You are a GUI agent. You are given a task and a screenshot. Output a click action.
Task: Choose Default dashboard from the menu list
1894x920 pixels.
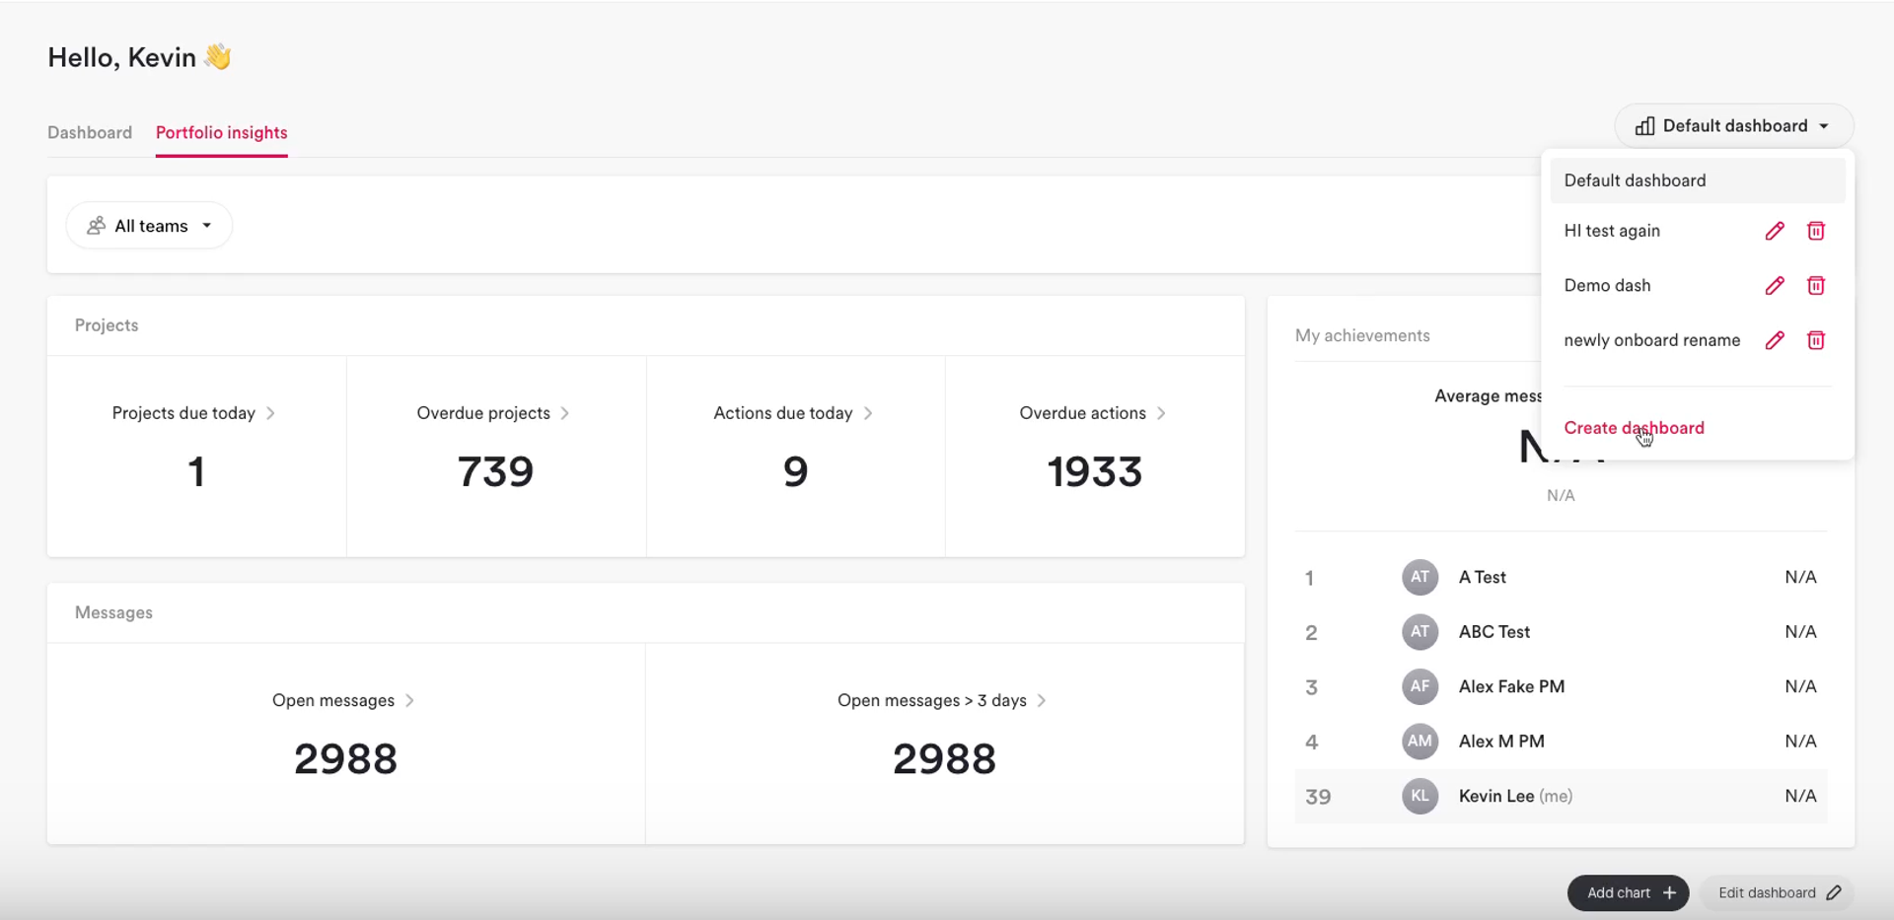[1697, 180]
